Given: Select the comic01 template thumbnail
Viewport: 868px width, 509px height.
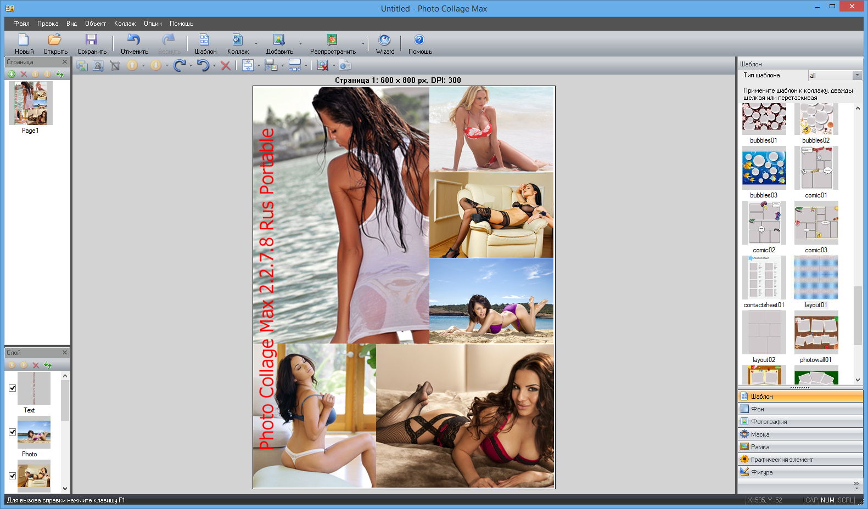Looking at the screenshot, I should [x=816, y=168].
